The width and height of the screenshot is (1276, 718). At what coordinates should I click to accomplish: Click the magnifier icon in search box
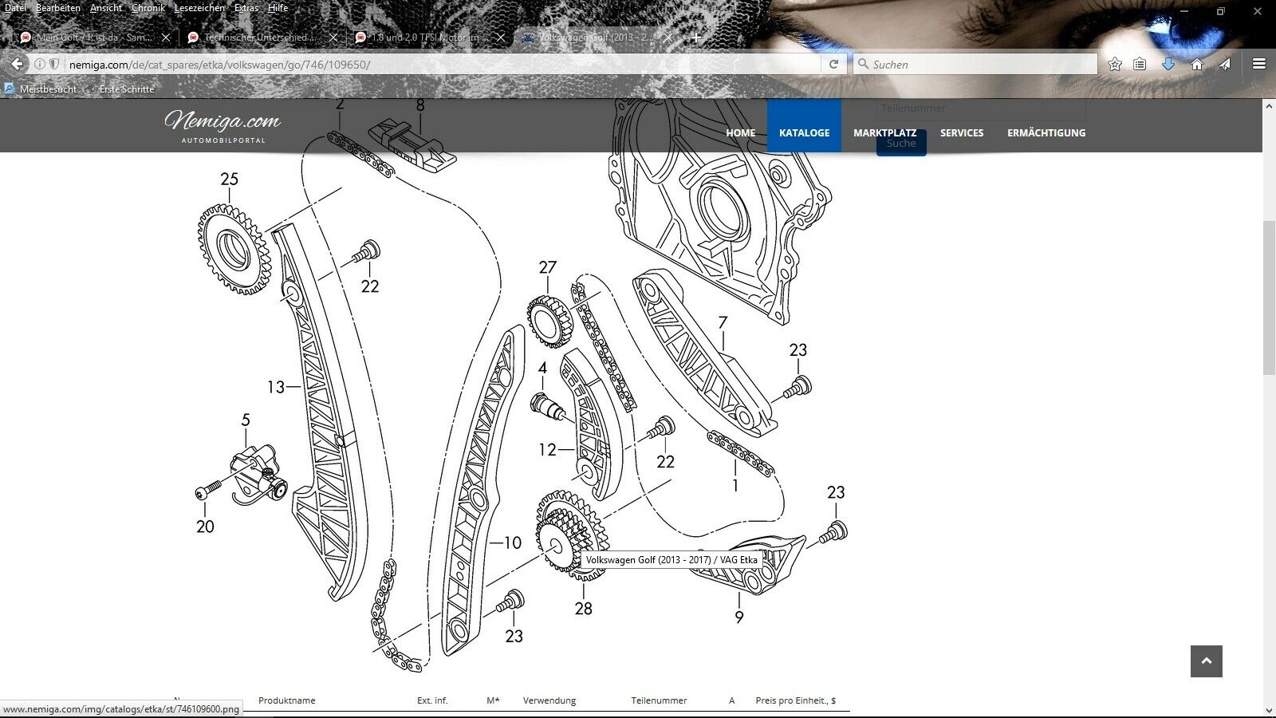tap(863, 64)
